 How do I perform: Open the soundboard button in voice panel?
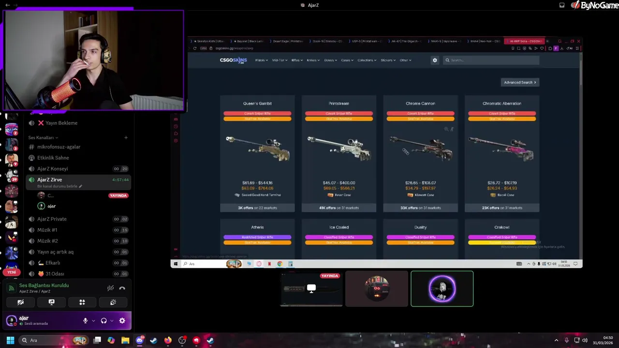113,302
